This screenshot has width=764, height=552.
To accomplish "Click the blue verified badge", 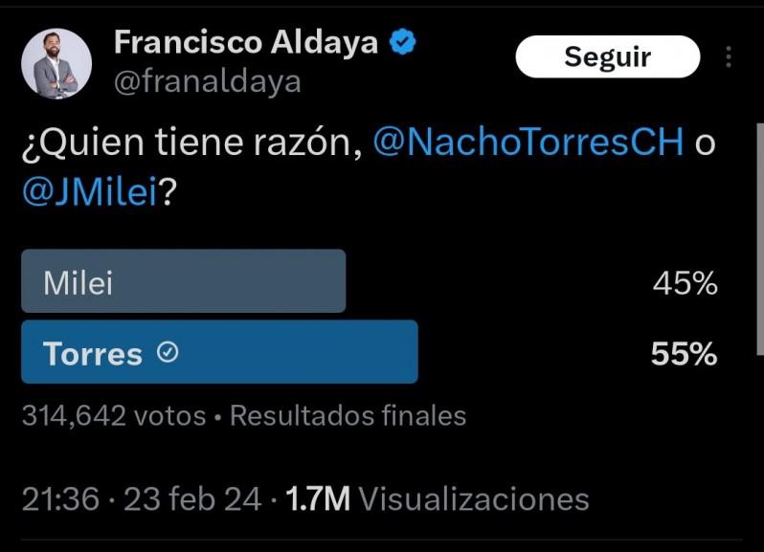I will pos(403,42).
